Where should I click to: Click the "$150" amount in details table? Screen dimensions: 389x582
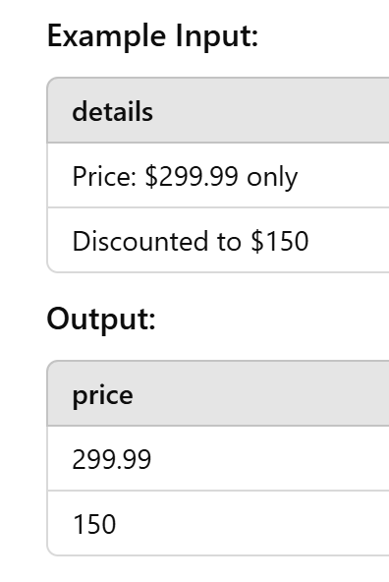(280, 241)
